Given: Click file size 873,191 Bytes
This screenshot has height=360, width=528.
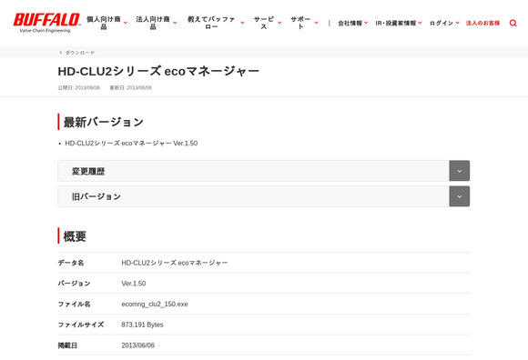Looking at the screenshot, I should pos(142,325).
